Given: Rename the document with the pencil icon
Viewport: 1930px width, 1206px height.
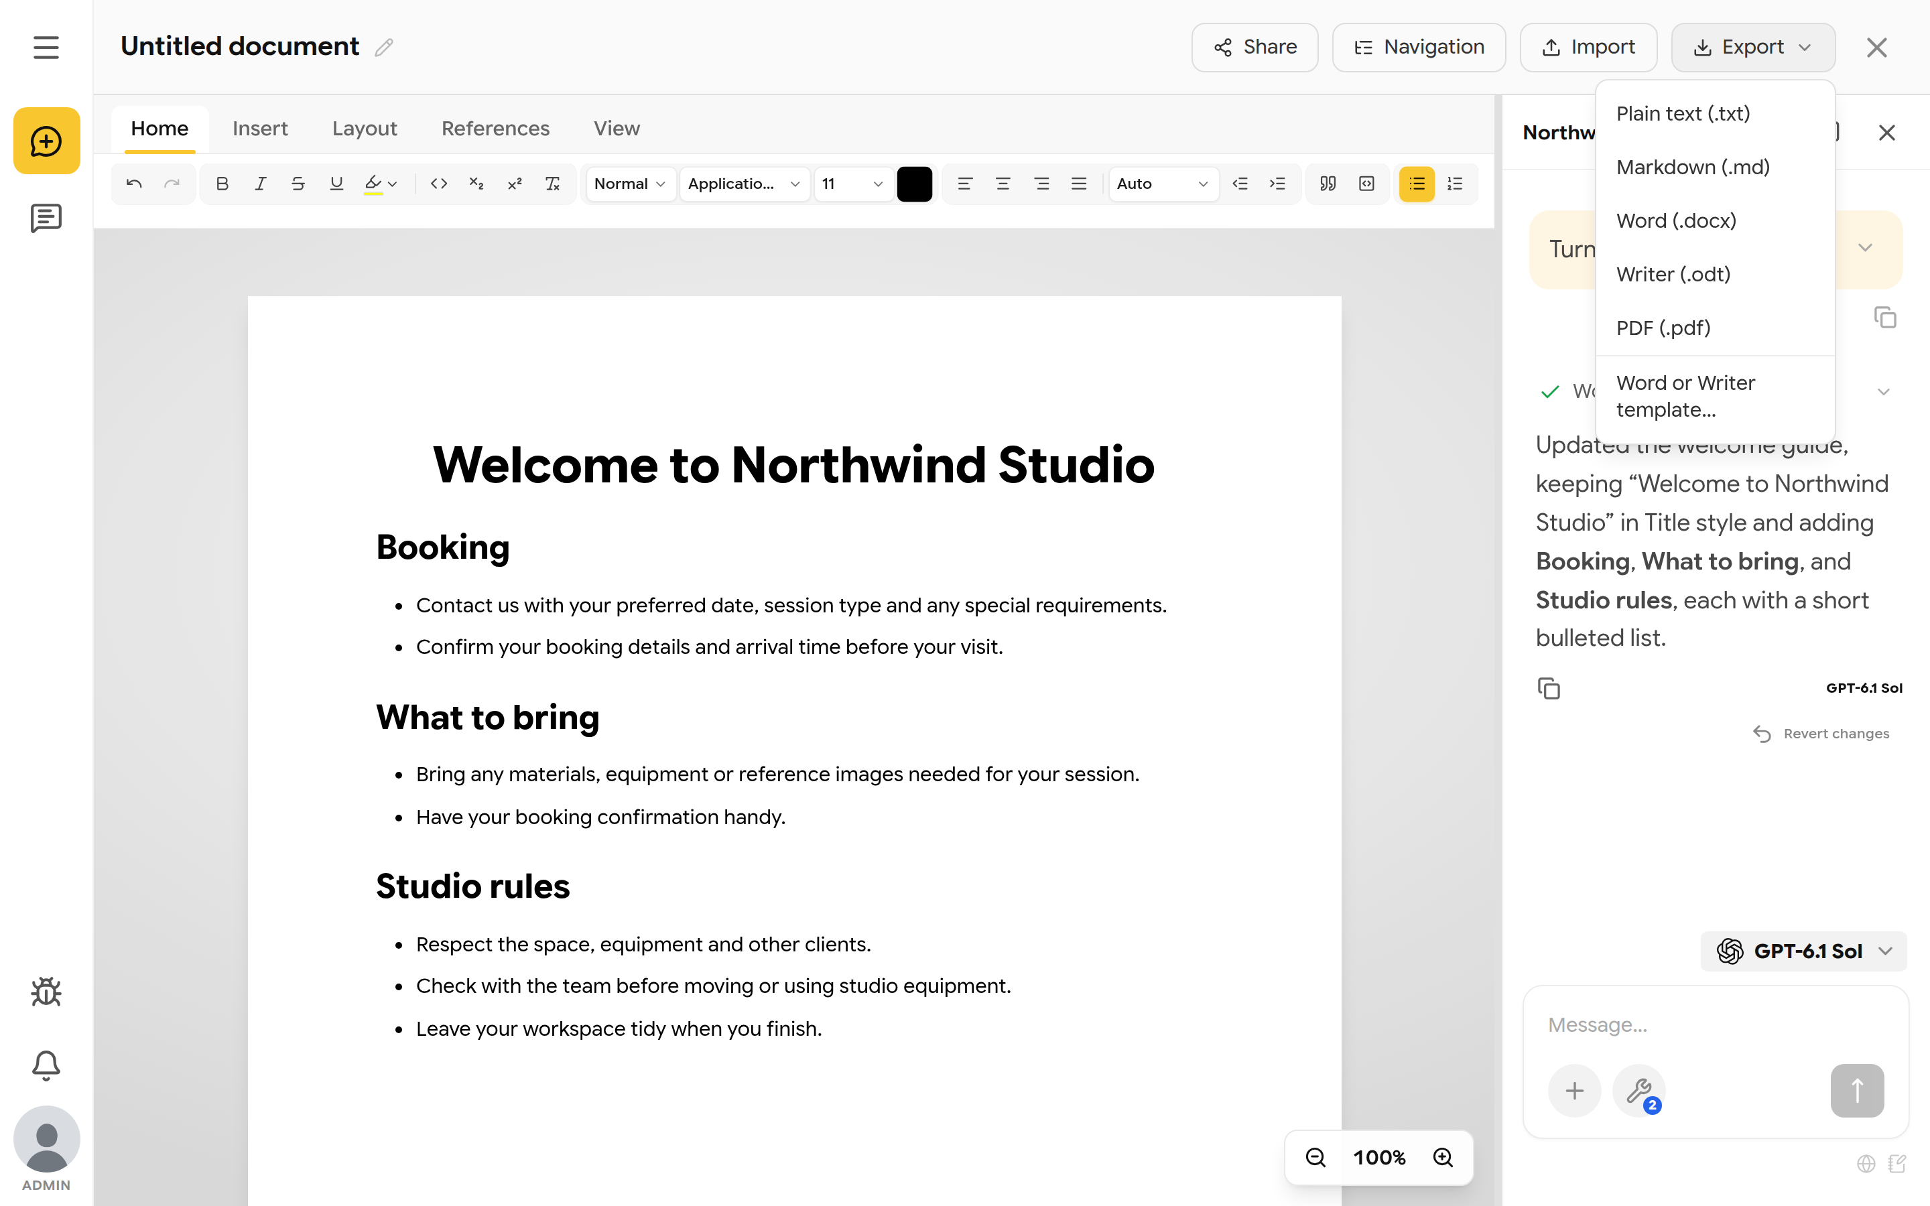Looking at the screenshot, I should (x=385, y=47).
